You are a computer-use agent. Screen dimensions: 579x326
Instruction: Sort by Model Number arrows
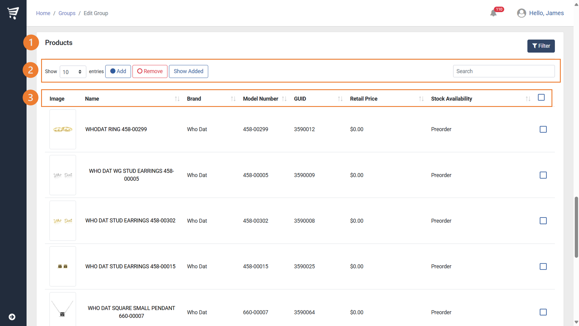pos(284,99)
